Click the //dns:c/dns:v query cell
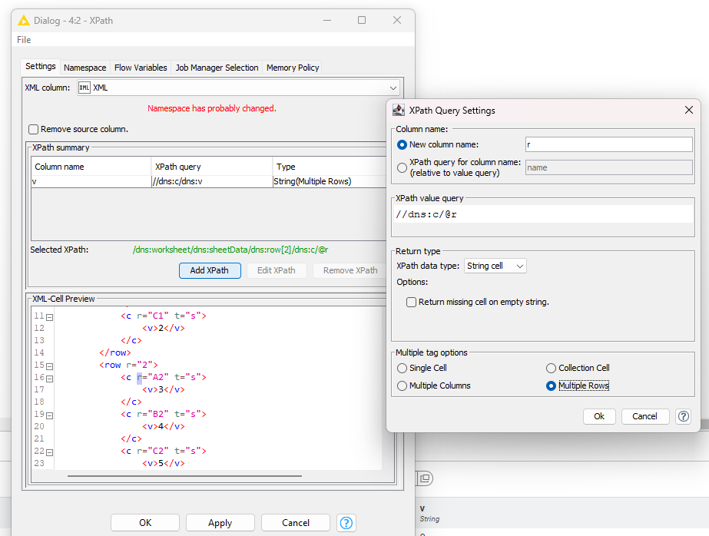Image resolution: width=709 pixels, height=536 pixels. point(212,182)
